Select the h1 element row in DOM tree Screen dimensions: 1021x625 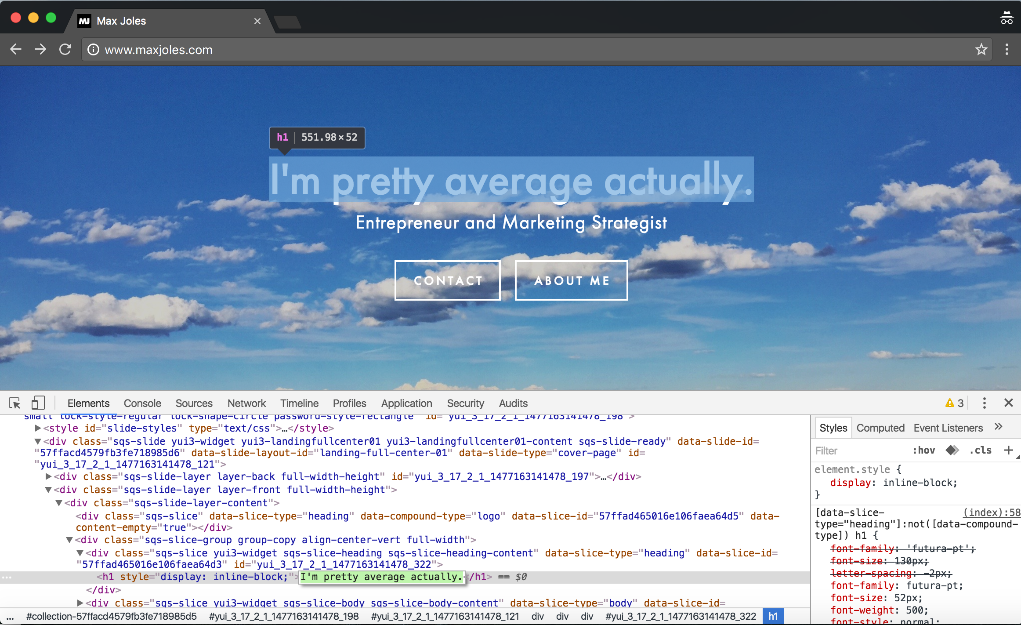click(x=405, y=577)
